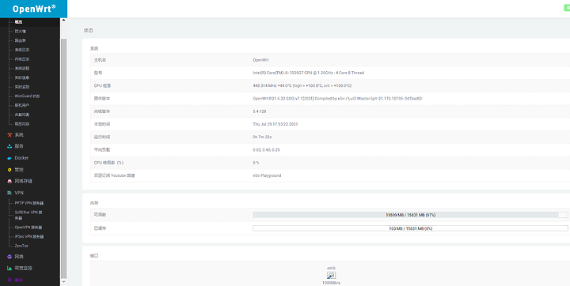Click the cached memory 0% progress bar
Image resolution: width=570 pixels, height=286 pixels.
[410, 228]
